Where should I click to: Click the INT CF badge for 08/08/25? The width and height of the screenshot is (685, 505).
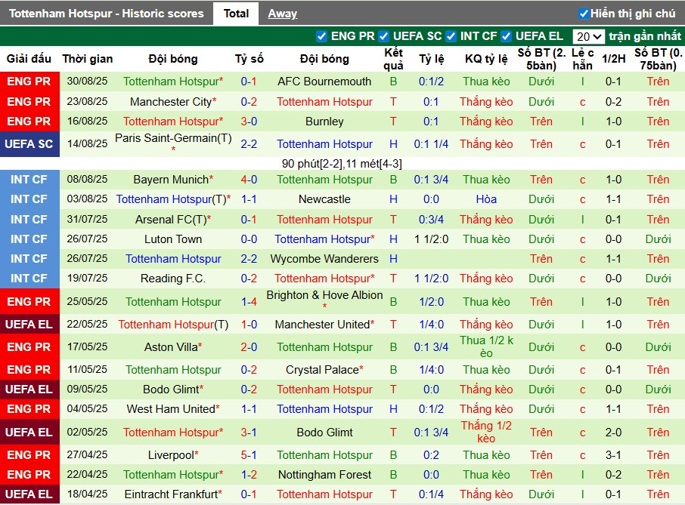click(x=29, y=180)
